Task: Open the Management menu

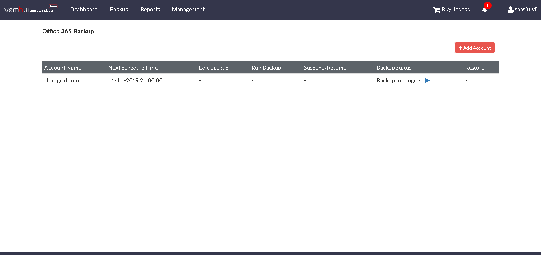Action: (x=188, y=9)
